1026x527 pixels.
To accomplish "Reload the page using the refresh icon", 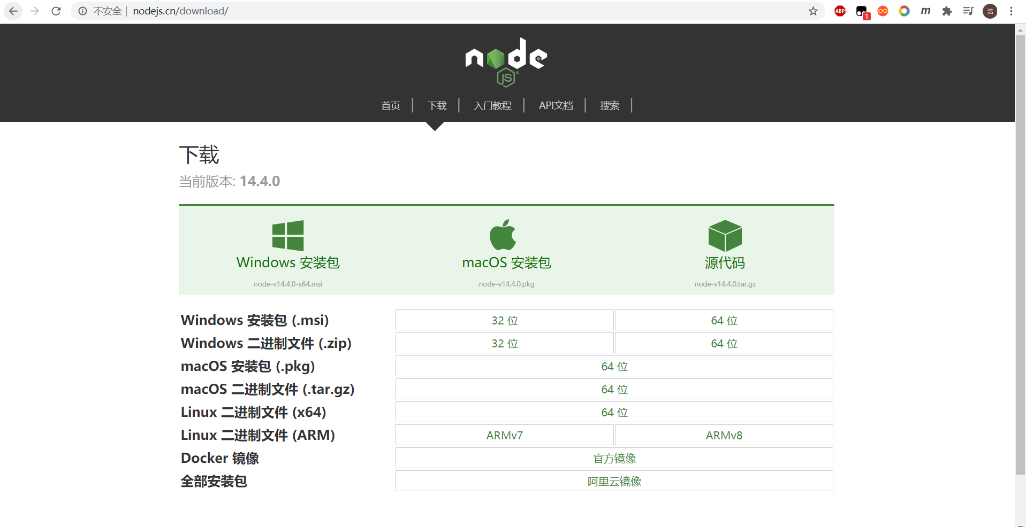I will (x=56, y=11).
